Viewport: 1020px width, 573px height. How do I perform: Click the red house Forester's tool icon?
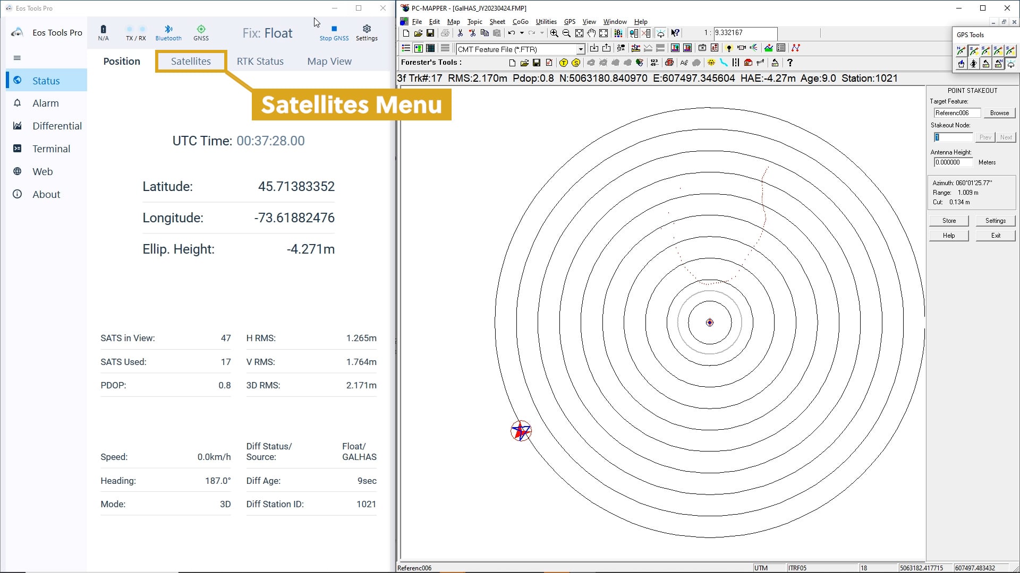[748, 63]
